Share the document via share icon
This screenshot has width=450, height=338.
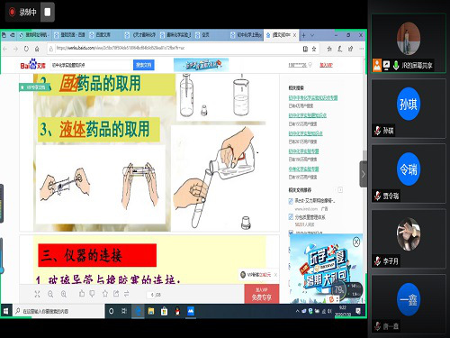(x=116, y=294)
